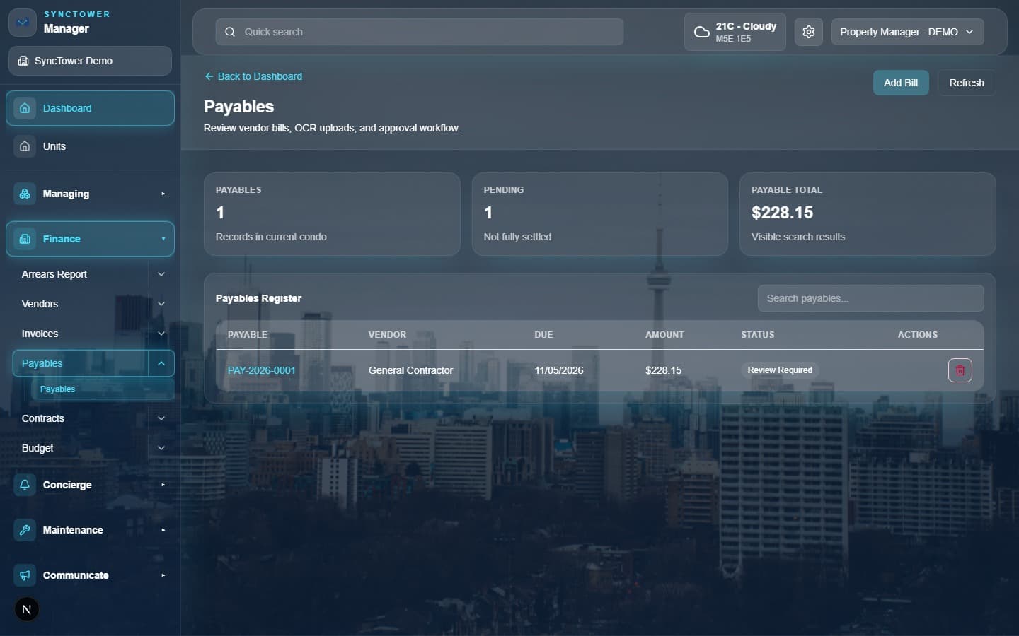Click the Units house icon

(25, 146)
